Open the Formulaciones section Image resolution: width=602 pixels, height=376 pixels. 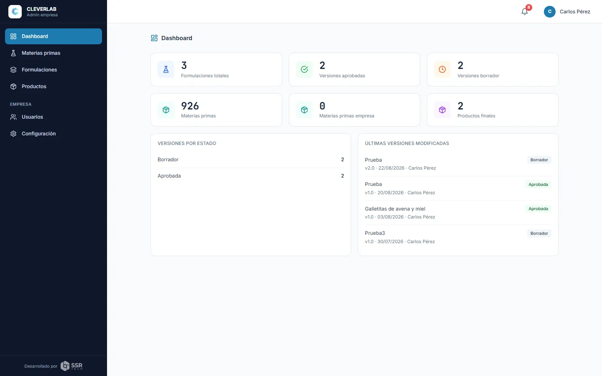click(54, 70)
